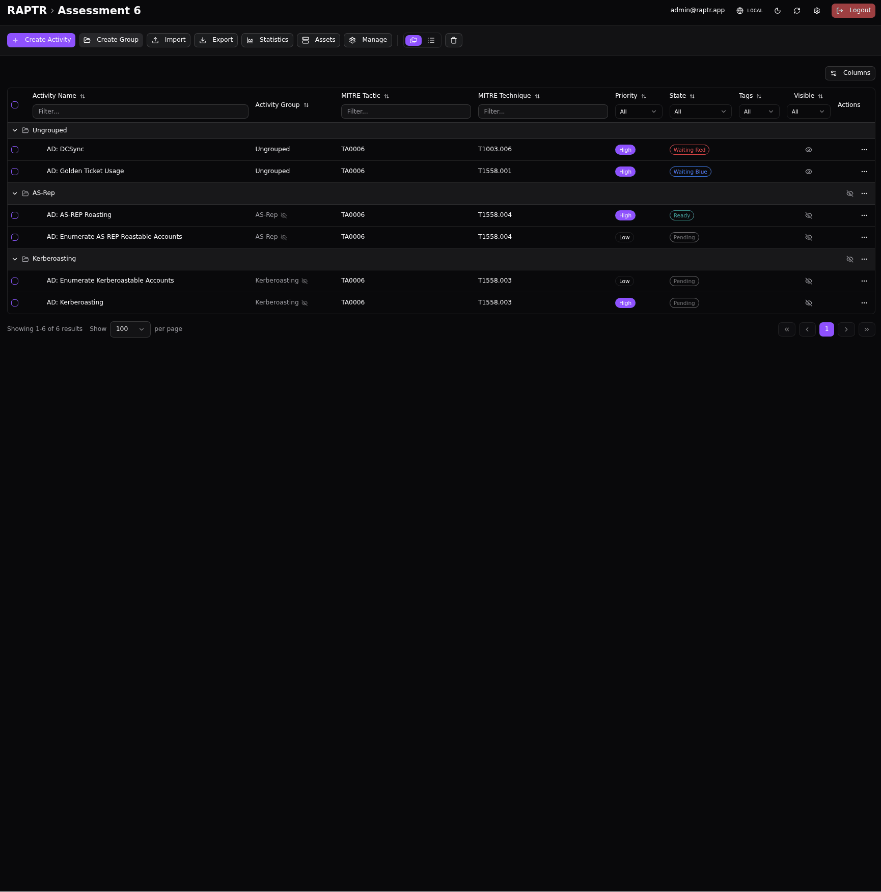Open settings gear icon in header
This screenshot has height=892, width=881.
click(817, 11)
